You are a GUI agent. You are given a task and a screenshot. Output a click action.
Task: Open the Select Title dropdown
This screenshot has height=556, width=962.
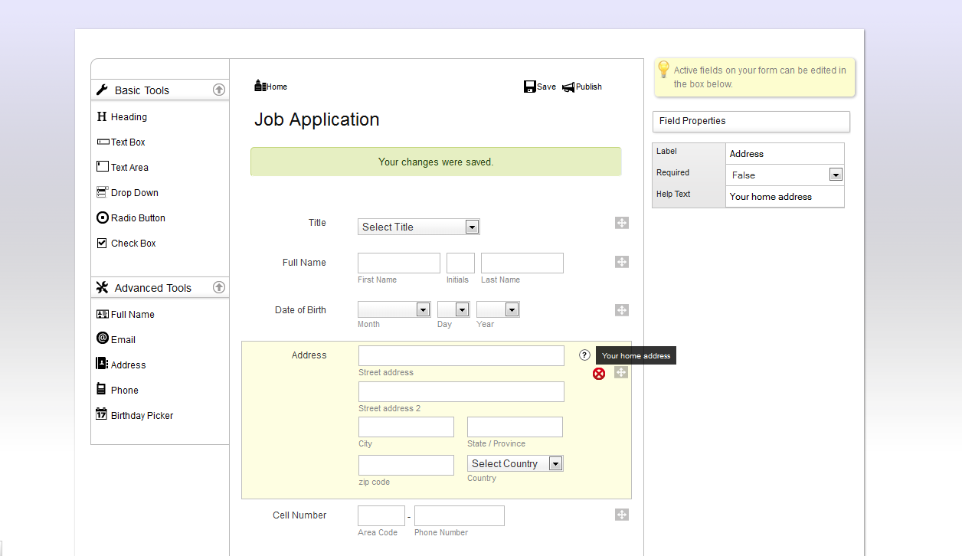[x=419, y=227]
